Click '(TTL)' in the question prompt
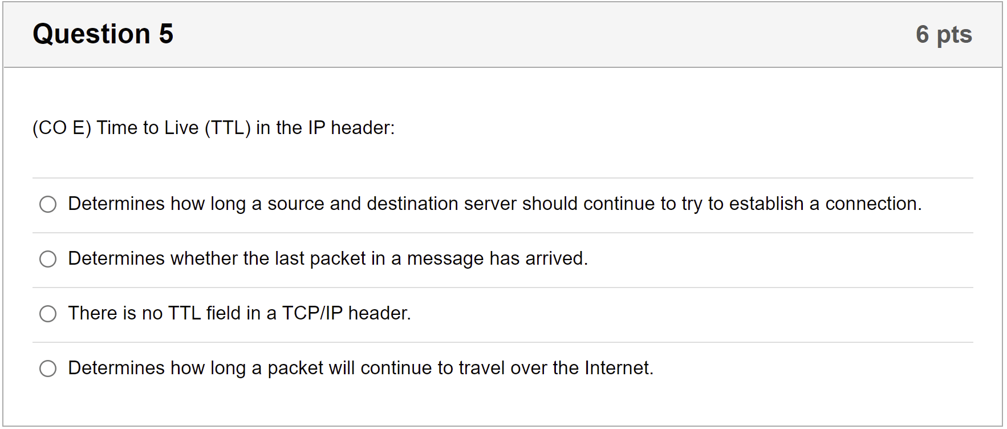 pos(228,128)
